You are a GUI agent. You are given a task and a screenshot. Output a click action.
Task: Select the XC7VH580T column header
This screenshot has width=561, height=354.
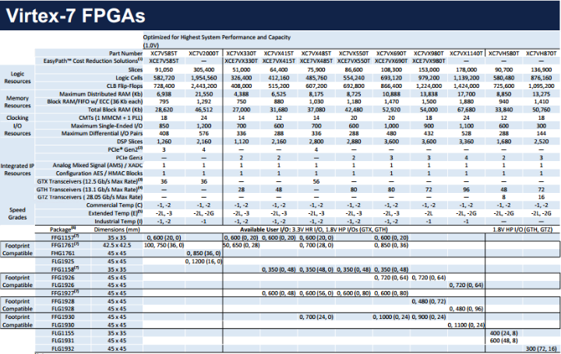click(x=504, y=53)
